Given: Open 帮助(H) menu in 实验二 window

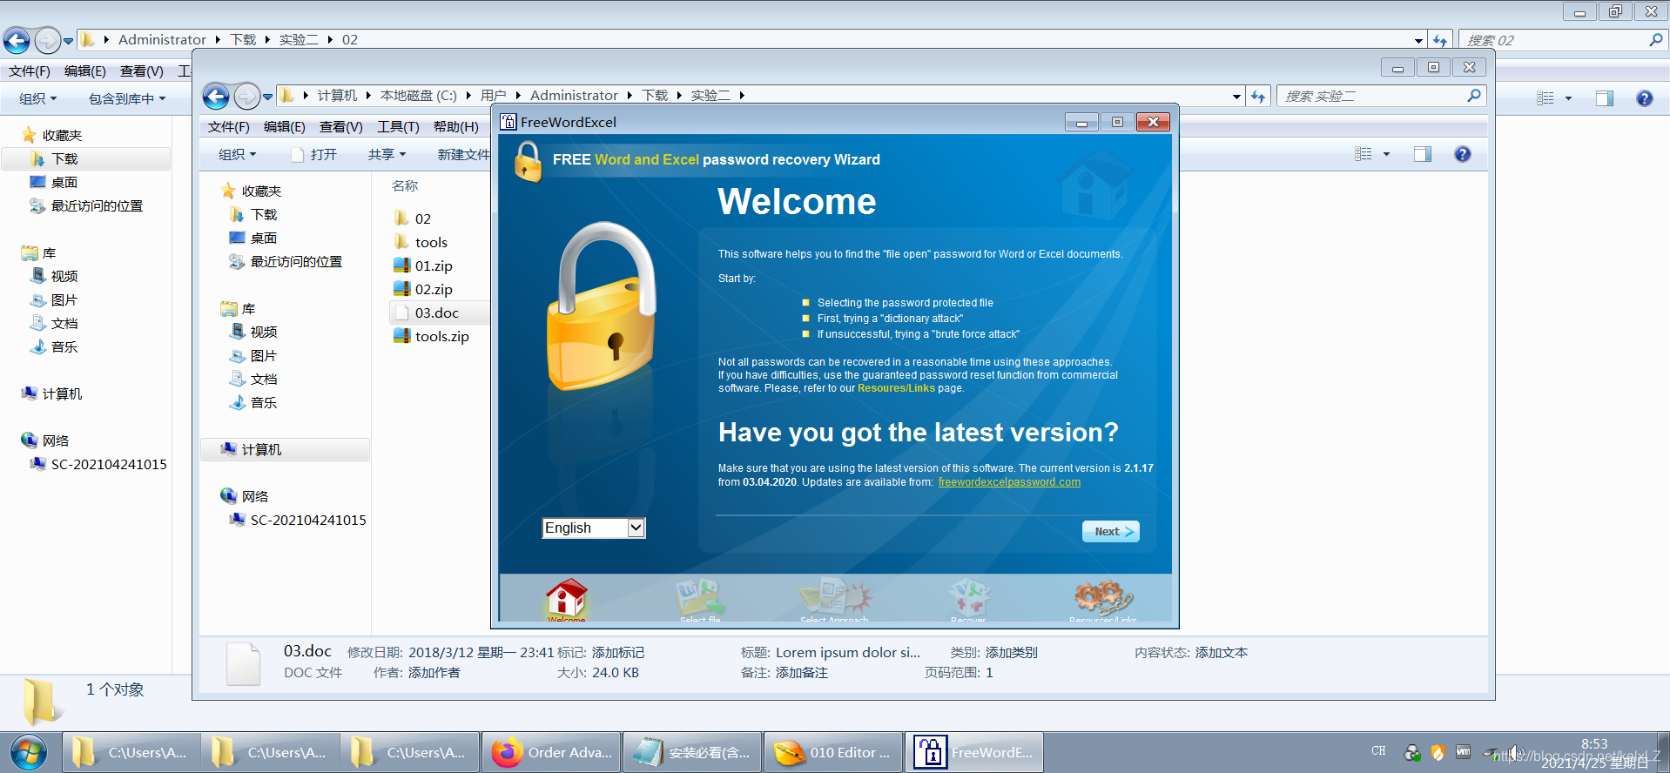Looking at the screenshot, I should 456,126.
